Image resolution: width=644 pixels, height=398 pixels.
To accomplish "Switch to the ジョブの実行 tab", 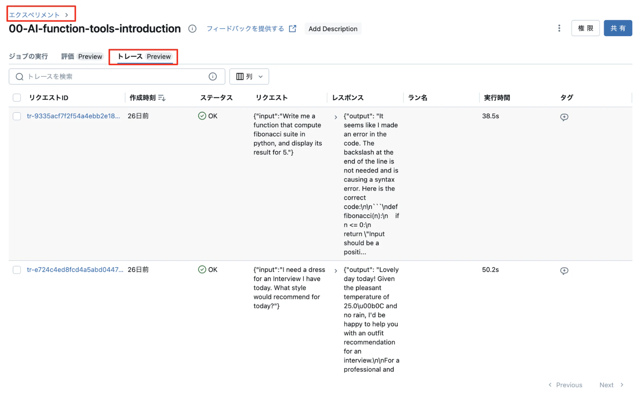I will click(28, 56).
